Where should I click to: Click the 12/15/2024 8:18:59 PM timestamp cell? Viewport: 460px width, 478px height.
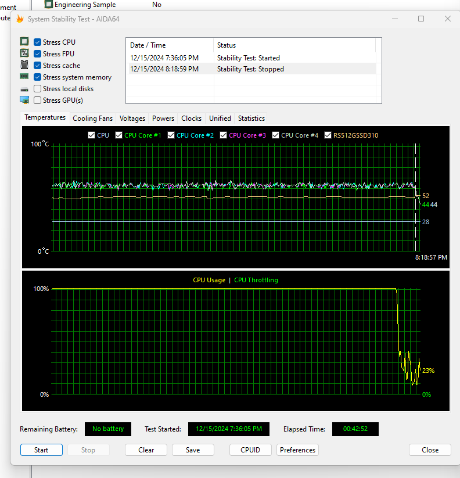(164, 69)
